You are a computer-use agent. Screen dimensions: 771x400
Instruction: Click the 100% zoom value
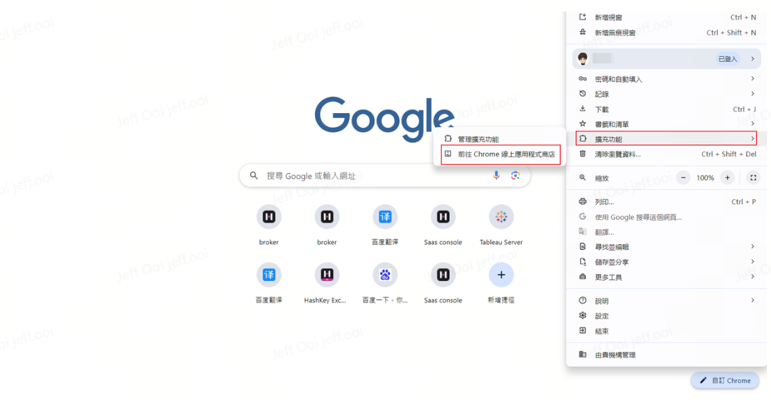point(705,178)
